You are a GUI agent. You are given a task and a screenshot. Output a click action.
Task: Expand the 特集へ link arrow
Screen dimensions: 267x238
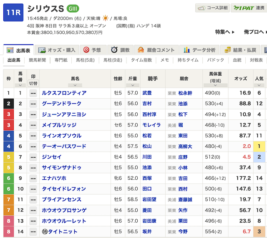233,32
